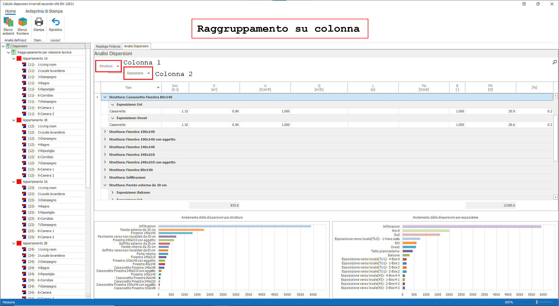Viewport: 559px width, 306px height.
Task: Click the zoom slider in status bar
Action: (x=537, y=302)
